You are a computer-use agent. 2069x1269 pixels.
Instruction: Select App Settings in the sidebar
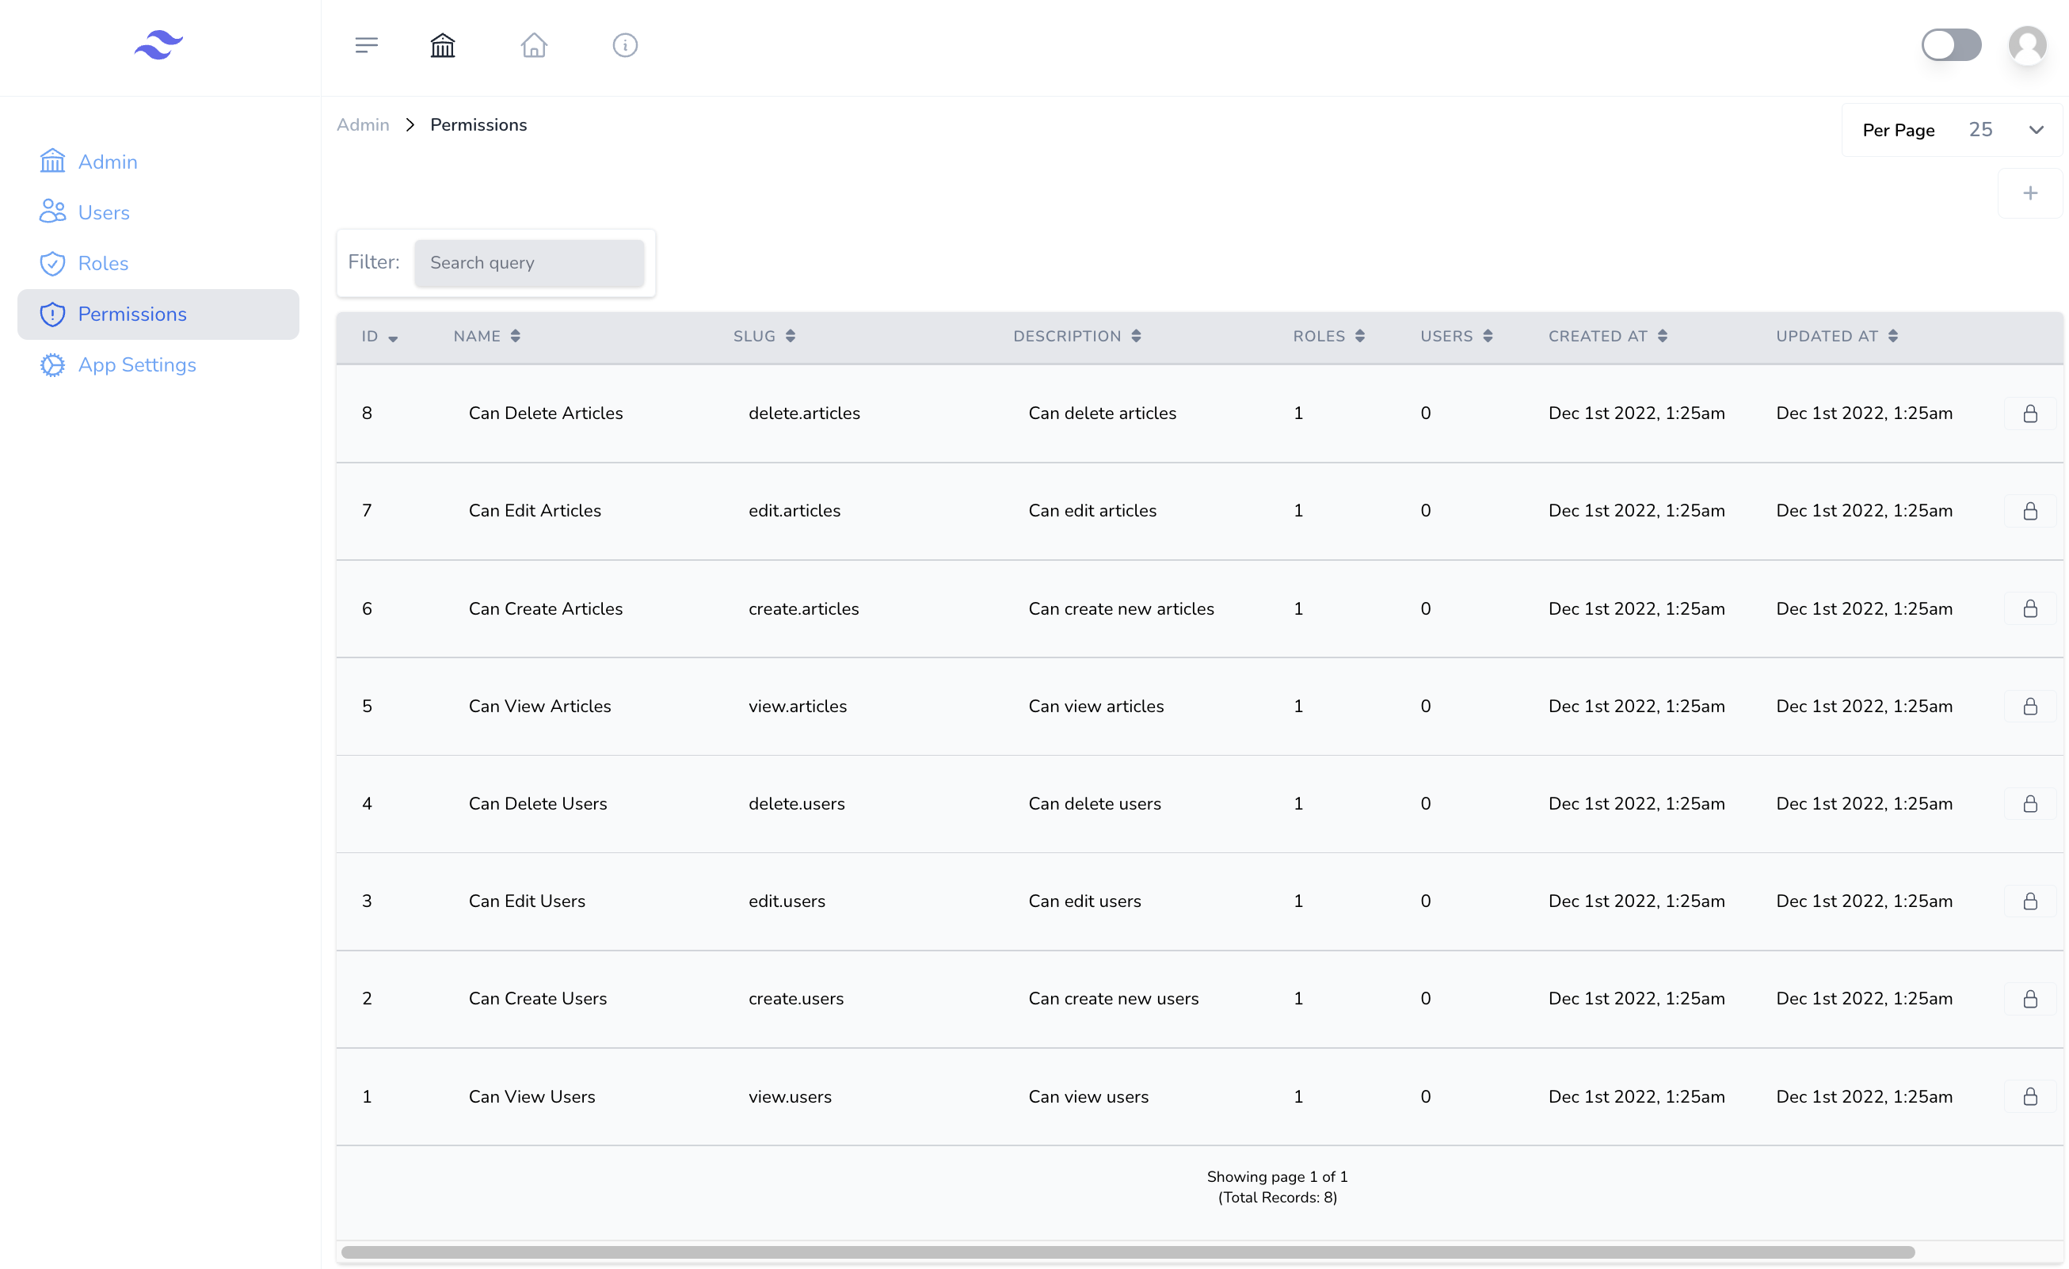(x=137, y=364)
